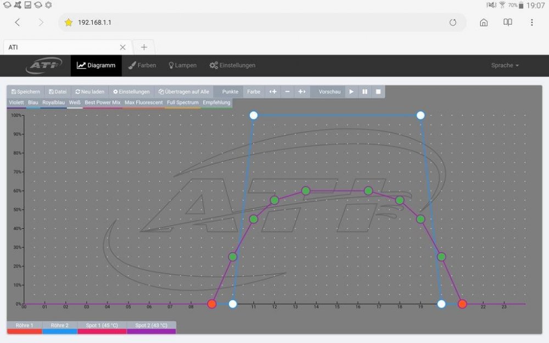Start the lighting preview with play button
This screenshot has height=343, width=549.
(x=351, y=92)
